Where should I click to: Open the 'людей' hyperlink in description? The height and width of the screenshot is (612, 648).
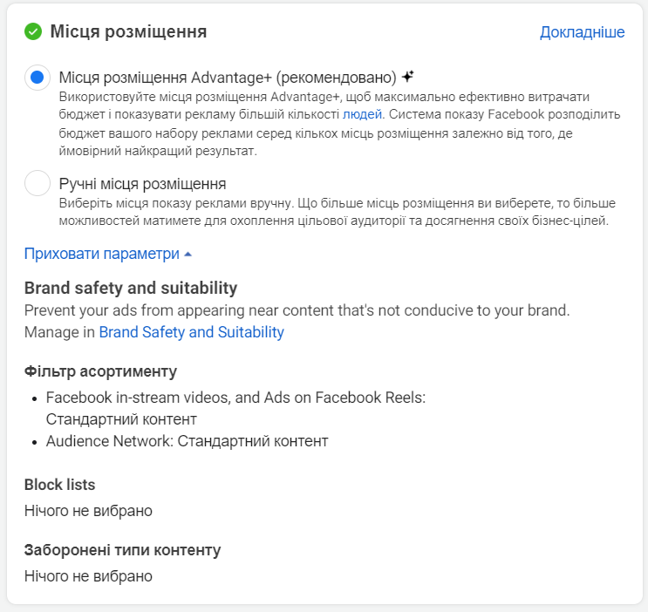[362, 113]
